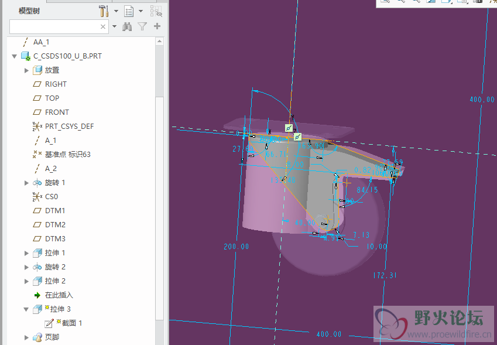The height and width of the screenshot is (345, 497).
Task: Collapse the C_CSDS100_U_B.PRT node
Action: click(14, 56)
